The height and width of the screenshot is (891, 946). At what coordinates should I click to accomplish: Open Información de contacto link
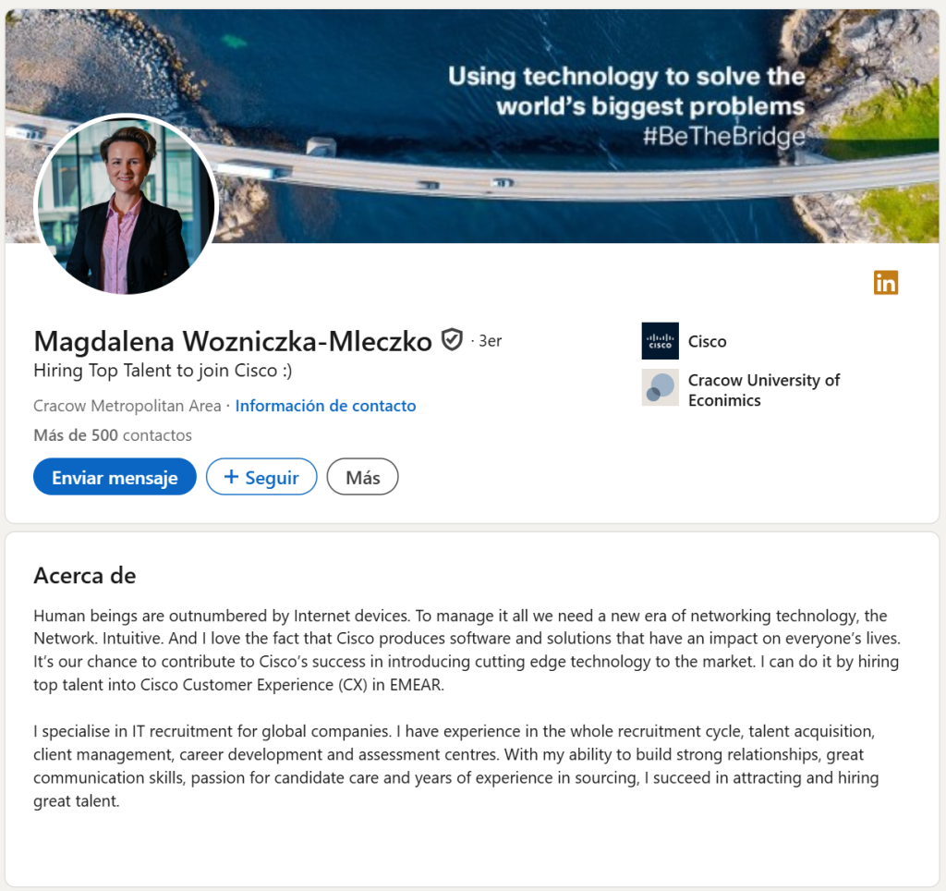325,406
